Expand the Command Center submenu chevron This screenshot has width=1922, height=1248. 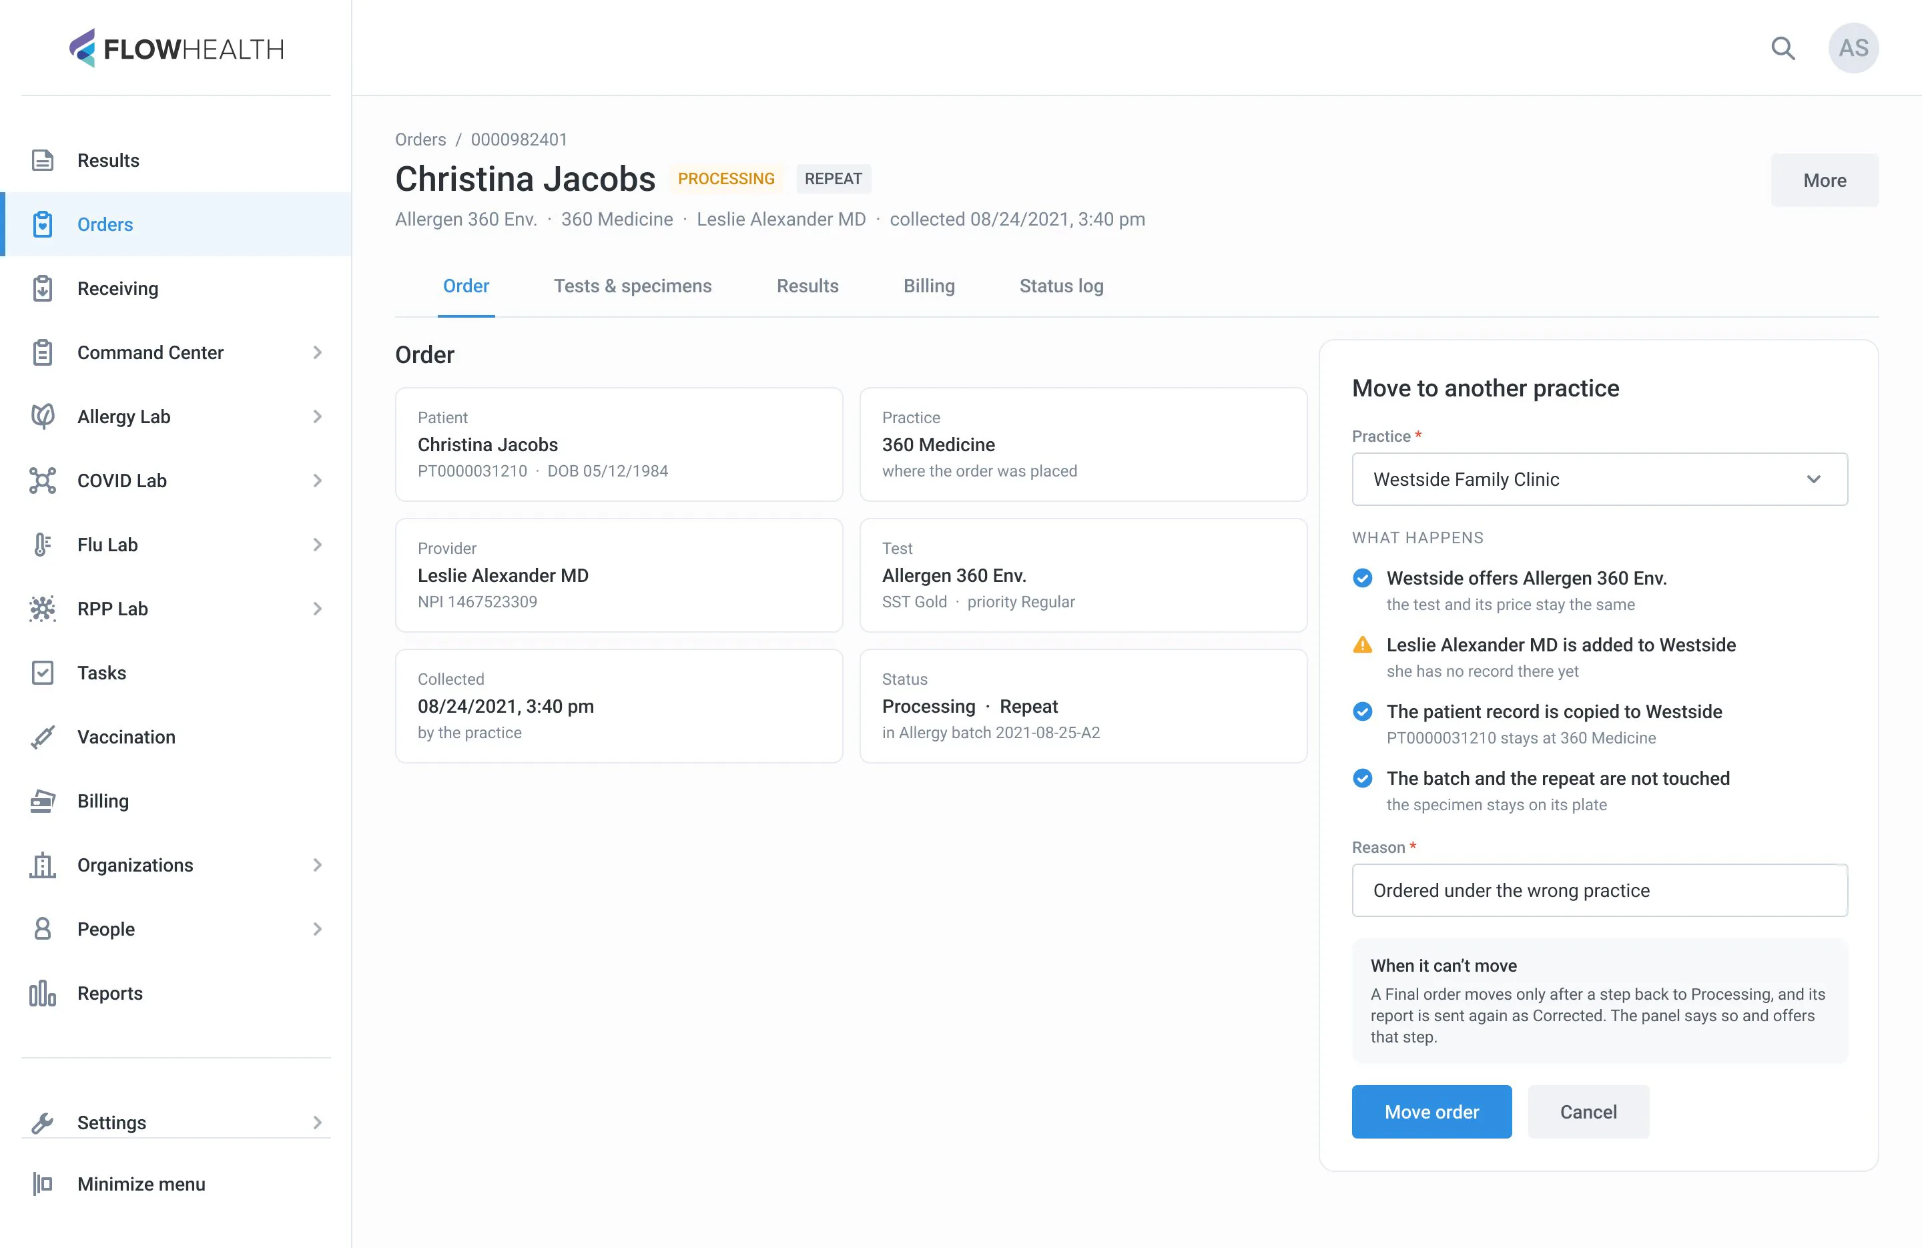click(x=318, y=352)
